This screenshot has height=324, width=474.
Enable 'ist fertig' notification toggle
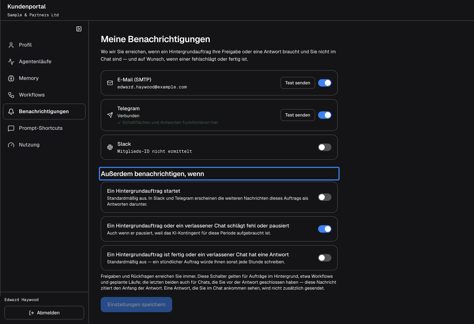click(325, 258)
